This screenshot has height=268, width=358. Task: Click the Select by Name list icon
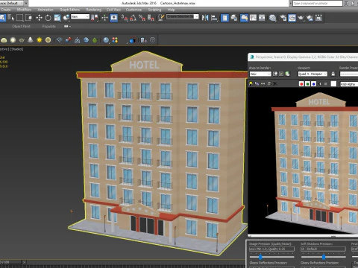point(10,18)
